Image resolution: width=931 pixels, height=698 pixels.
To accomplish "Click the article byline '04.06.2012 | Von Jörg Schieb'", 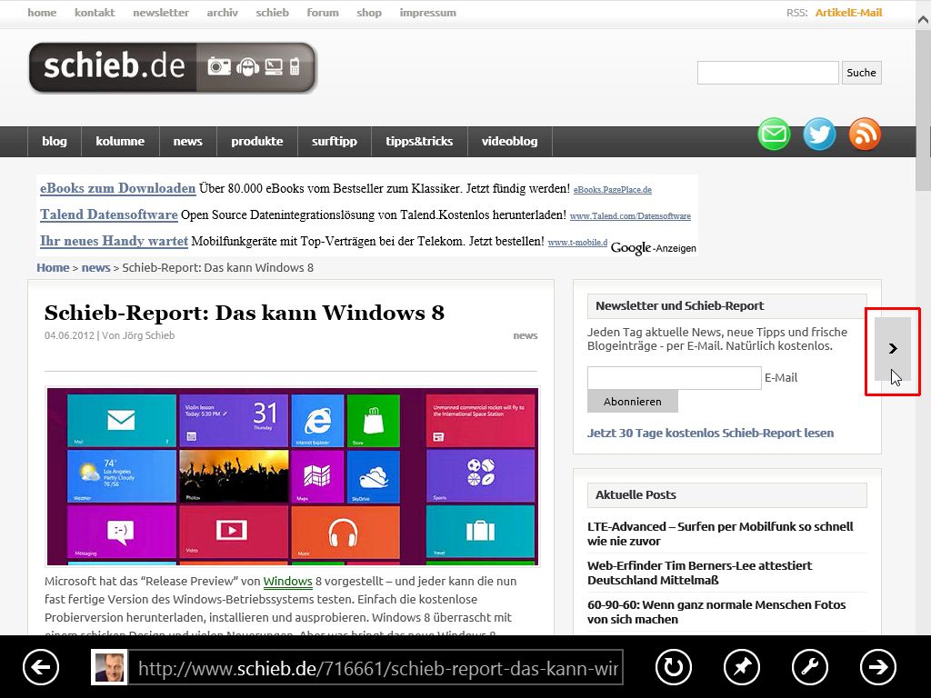I will pos(109,335).
